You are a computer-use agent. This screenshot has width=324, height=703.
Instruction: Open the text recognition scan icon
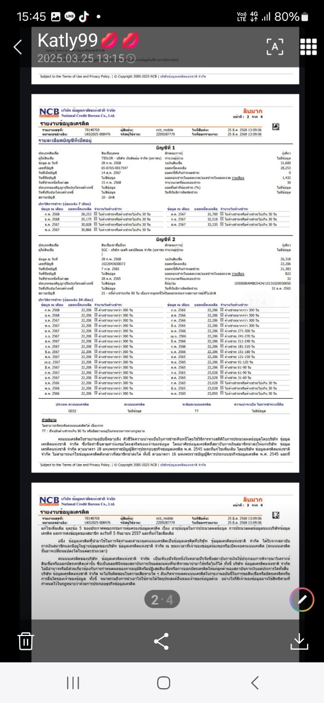point(275,47)
